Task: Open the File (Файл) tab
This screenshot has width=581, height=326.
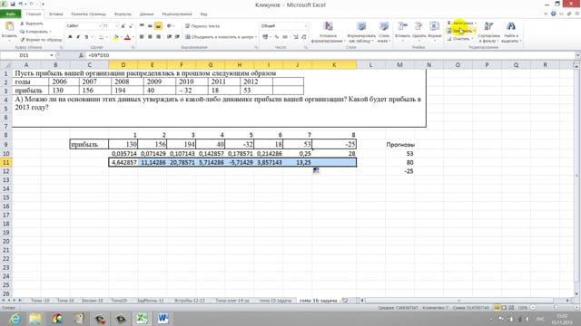Action: pyautogui.click(x=10, y=14)
